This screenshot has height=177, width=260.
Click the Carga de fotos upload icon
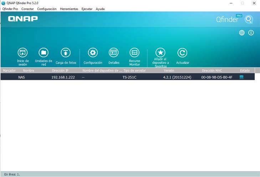(66, 53)
